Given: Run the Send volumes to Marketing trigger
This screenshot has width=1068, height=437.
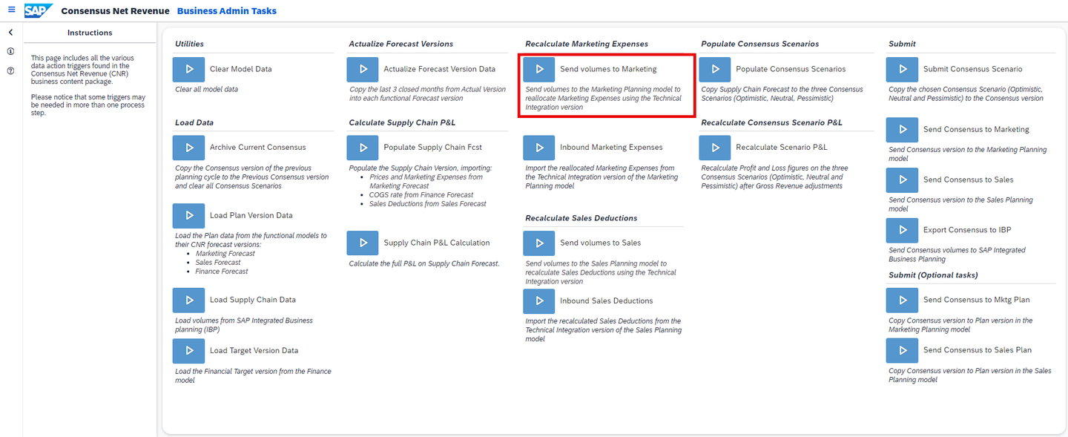Looking at the screenshot, I should (x=539, y=69).
